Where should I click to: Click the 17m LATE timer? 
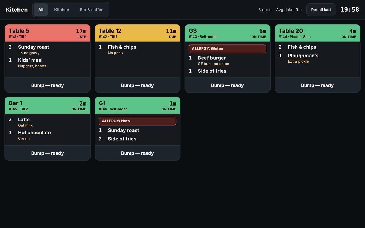click(x=81, y=33)
